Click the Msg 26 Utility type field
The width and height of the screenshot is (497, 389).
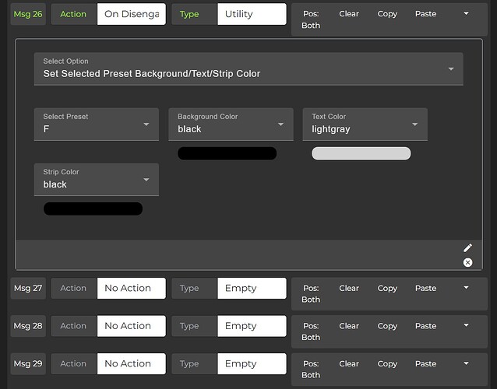252,14
